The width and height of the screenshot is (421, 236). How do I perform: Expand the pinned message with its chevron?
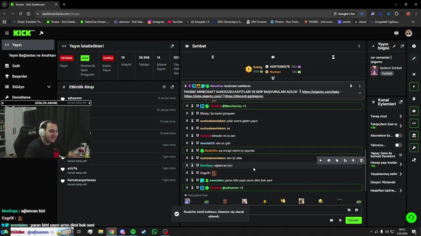[359, 93]
